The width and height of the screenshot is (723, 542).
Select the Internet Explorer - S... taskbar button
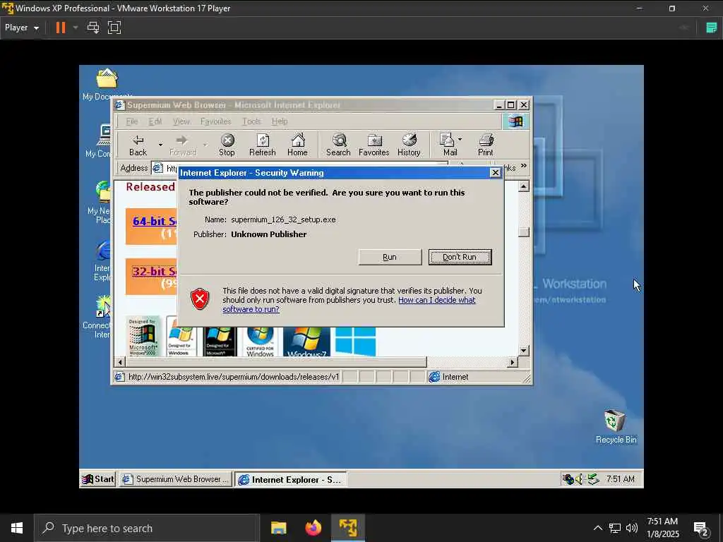290,479
